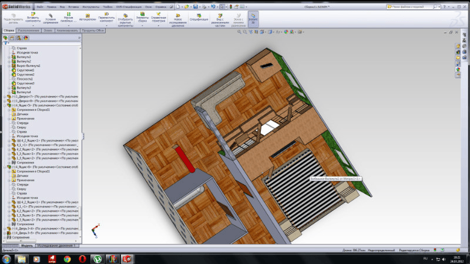Expand the 1_Дверсх<7> component node
The width and height of the screenshot is (470, 264).
(x=4, y=97)
